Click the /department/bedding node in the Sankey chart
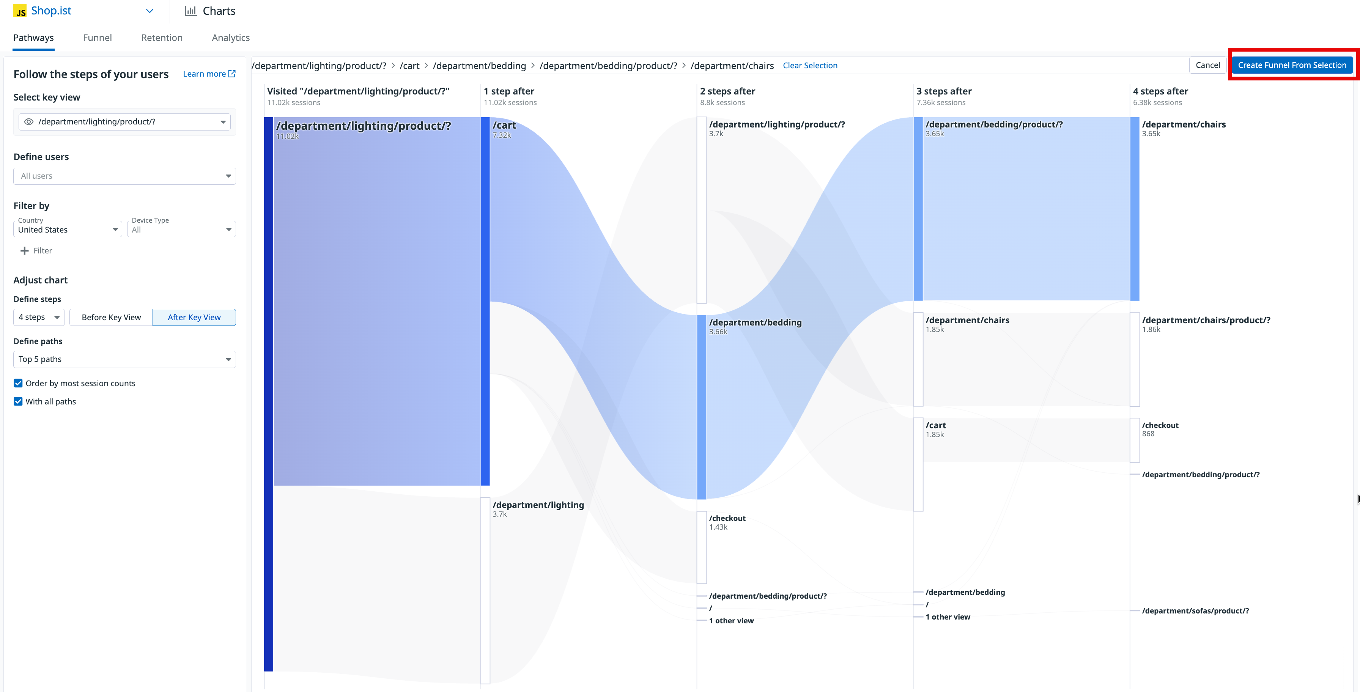 (x=702, y=407)
